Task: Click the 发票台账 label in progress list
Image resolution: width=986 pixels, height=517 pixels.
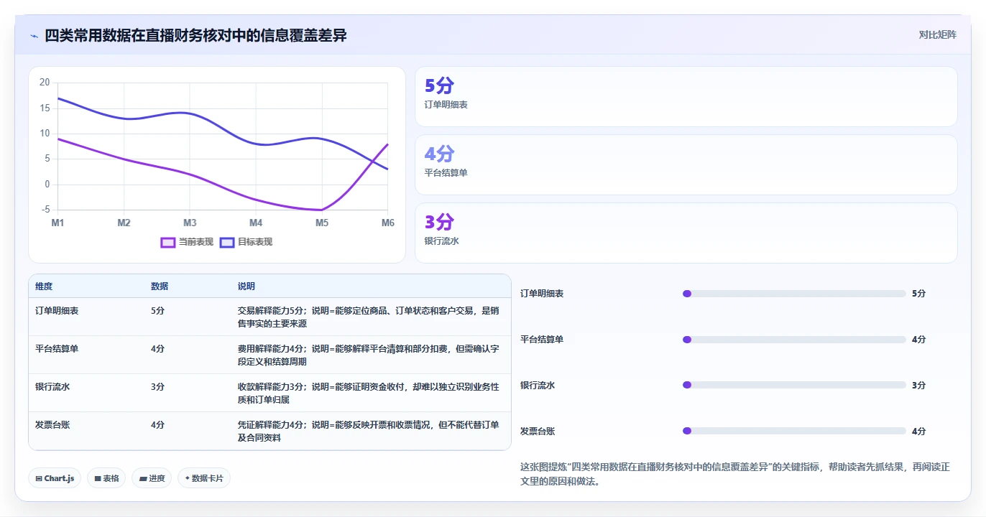Action: pos(538,432)
